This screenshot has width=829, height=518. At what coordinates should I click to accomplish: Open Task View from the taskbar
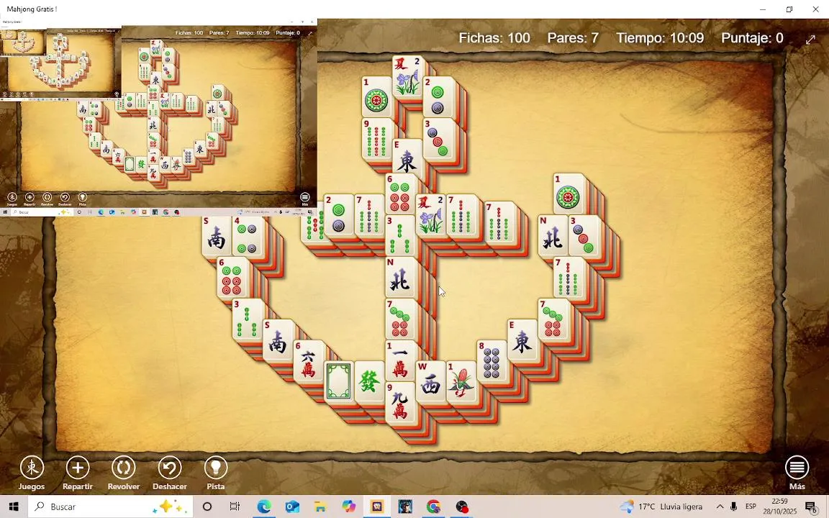(x=235, y=506)
